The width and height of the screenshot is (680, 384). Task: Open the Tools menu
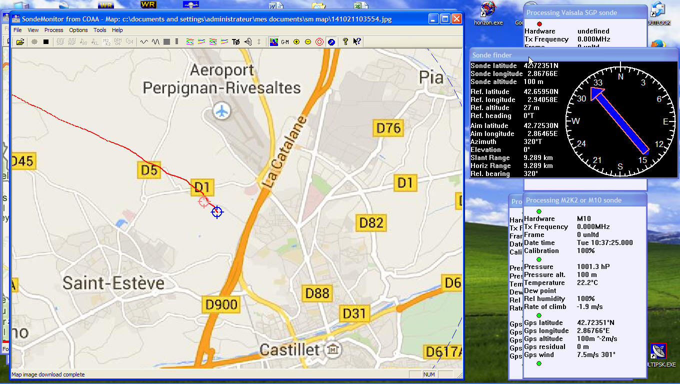pos(100,30)
